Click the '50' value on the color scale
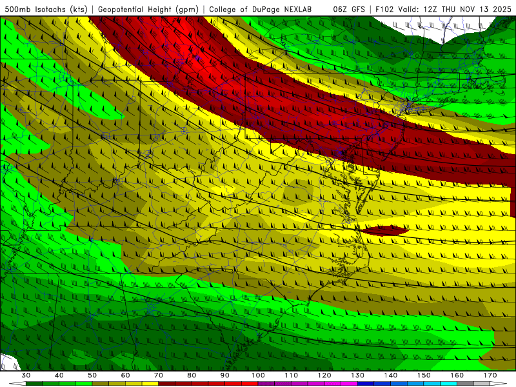516x387 pixels. click(x=92, y=375)
